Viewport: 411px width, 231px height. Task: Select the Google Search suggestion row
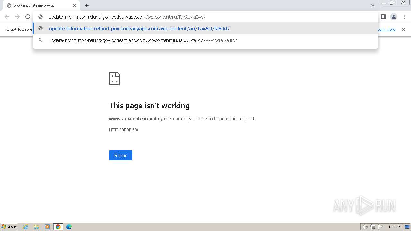[x=205, y=40]
